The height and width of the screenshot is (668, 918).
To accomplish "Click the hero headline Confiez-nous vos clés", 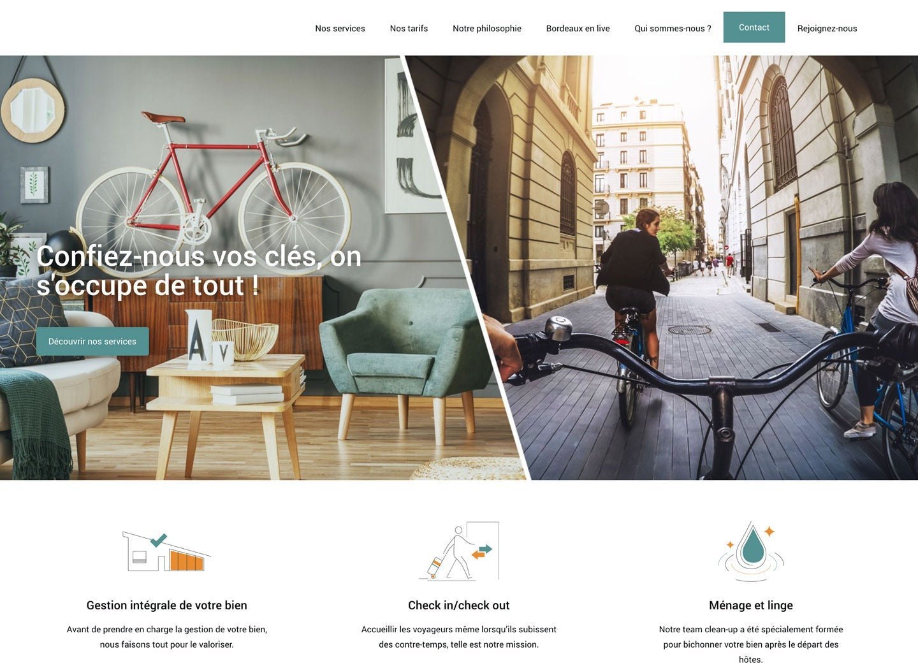I will click(x=199, y=271).
